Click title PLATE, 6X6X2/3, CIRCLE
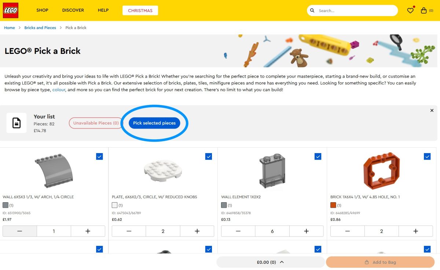 pyautogui.click(x=154, y=197)
